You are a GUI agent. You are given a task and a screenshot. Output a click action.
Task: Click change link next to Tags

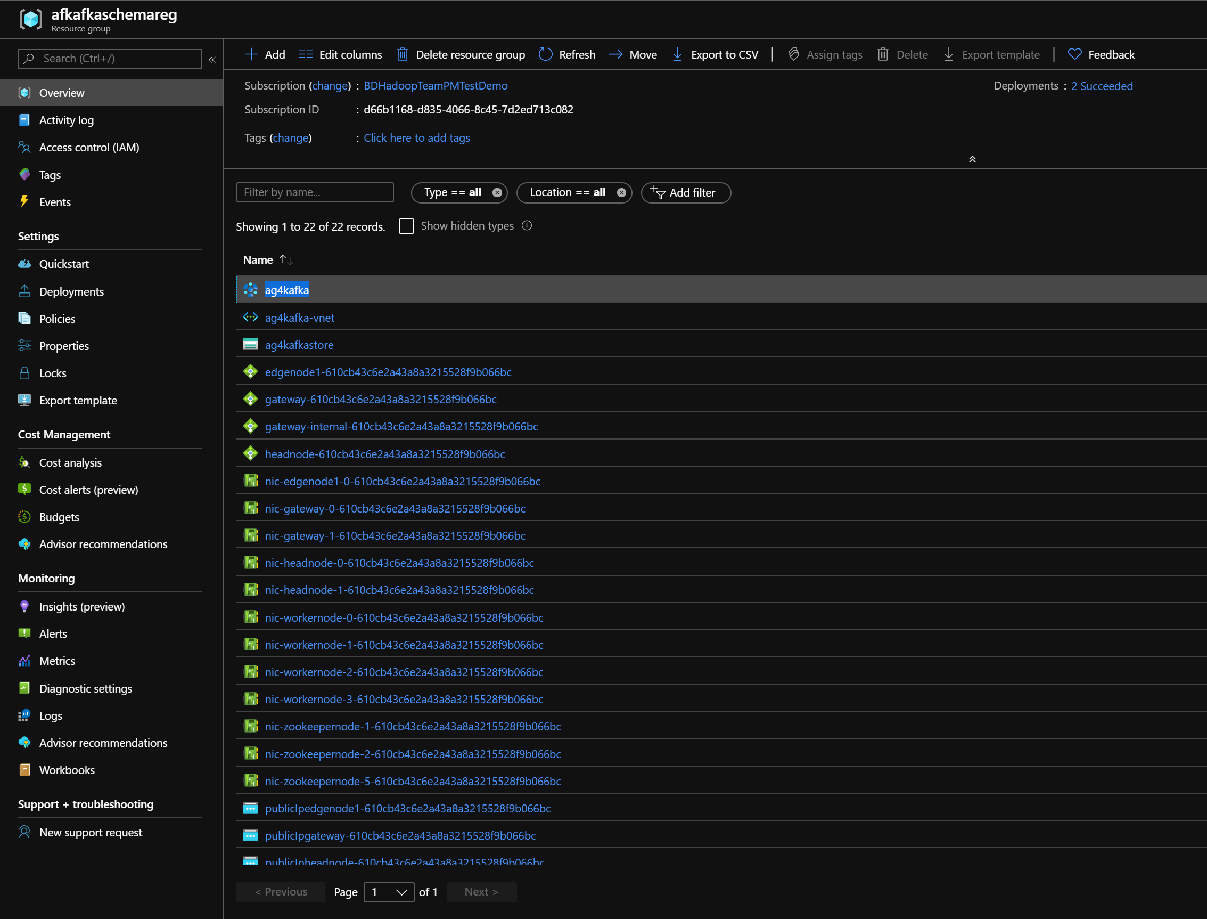coord(290,138)
